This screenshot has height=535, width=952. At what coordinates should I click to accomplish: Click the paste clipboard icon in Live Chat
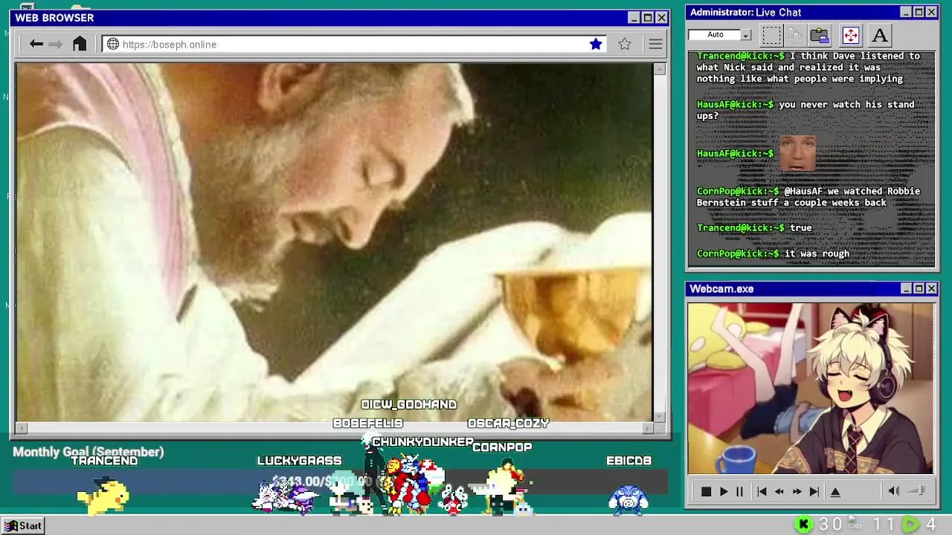[x=820, y=35]
